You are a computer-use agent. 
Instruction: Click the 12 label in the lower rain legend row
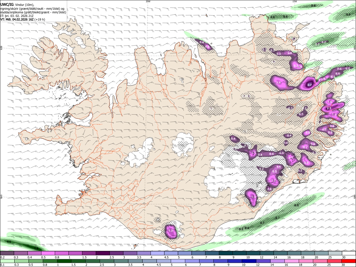point(258,265)
